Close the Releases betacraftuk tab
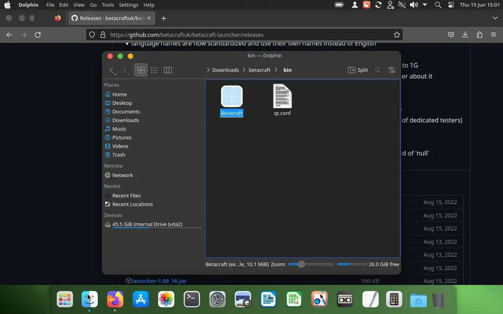This screenshot has height=314, width=503. [x=149, y=18]
